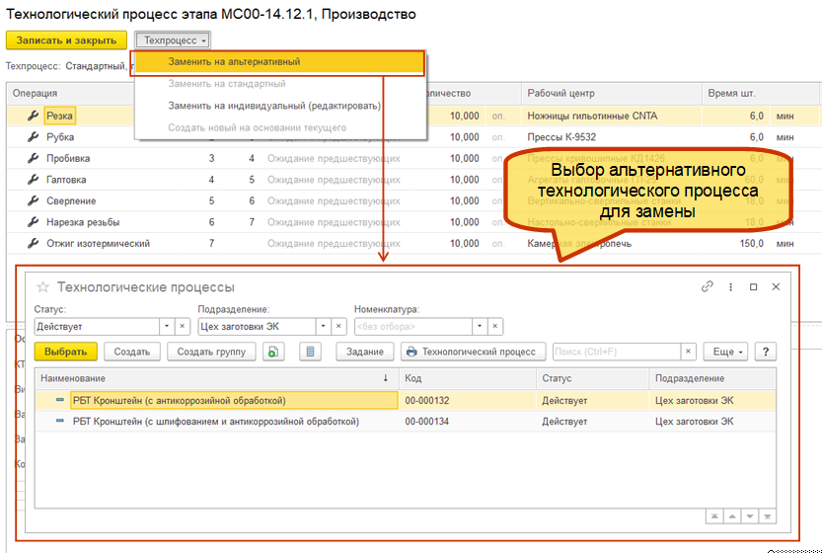Add Технологические процессы window to favorites star

pyautogui.click(x=43, y=287)
